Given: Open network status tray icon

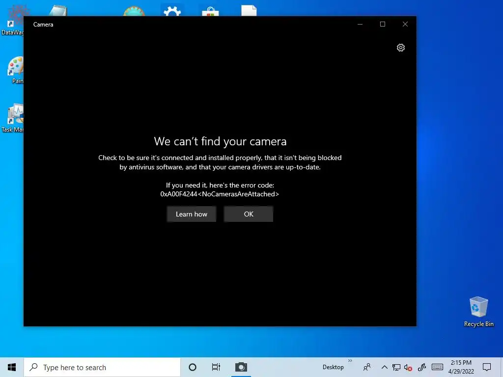Looking at the screenshot, I should [396, 367].
